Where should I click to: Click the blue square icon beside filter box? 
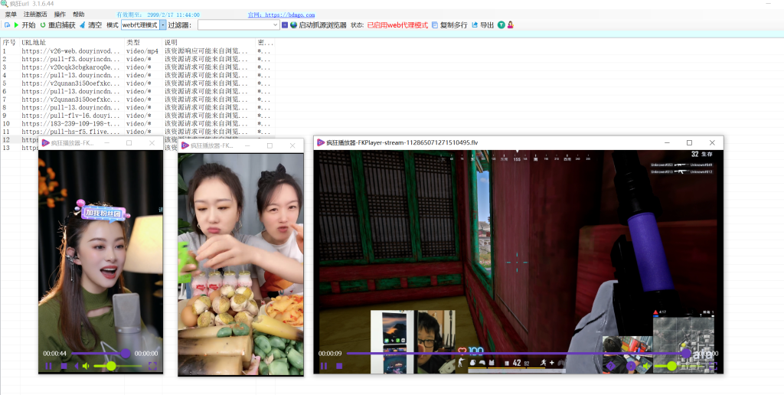point(285,25)
